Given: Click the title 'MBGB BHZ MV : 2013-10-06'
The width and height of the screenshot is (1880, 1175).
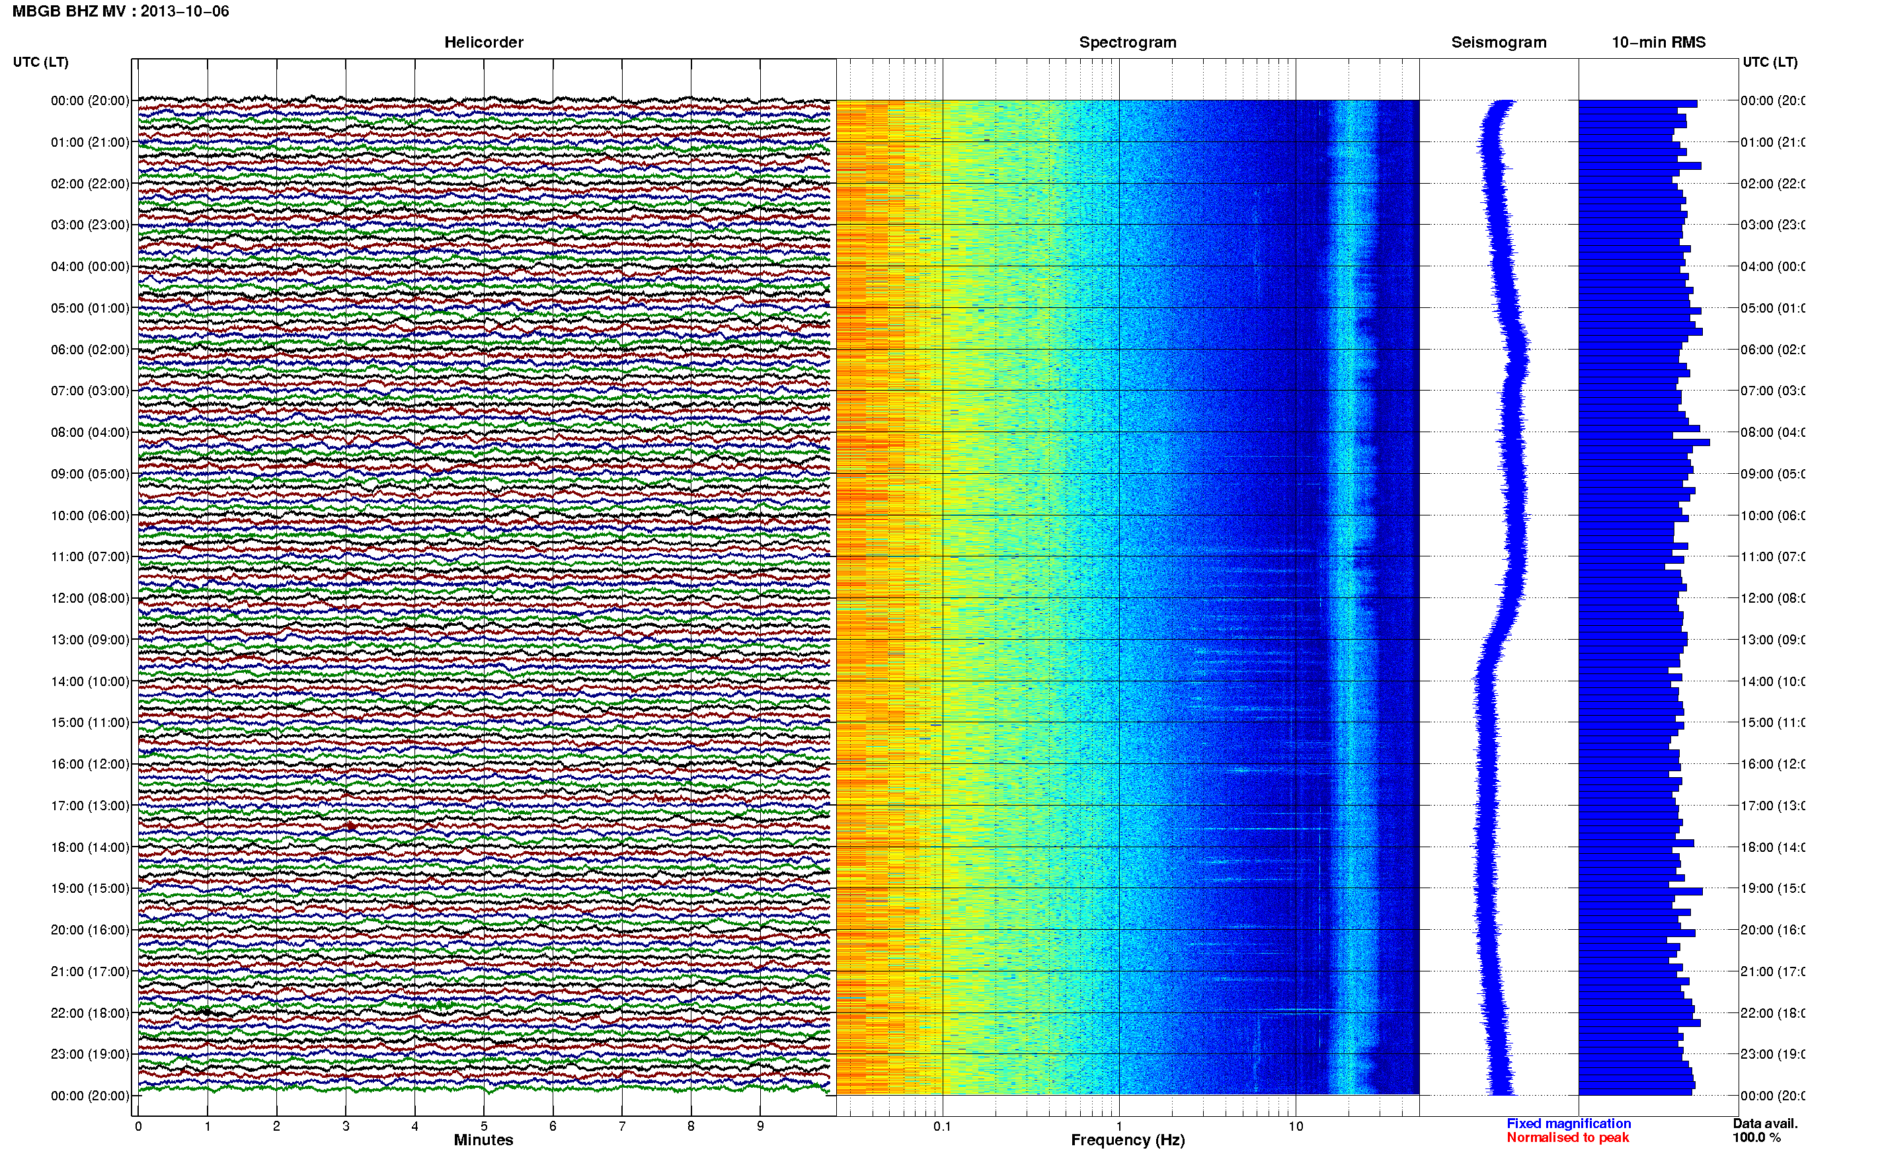Looking at the screenshot, I should (x=120, y=11).
